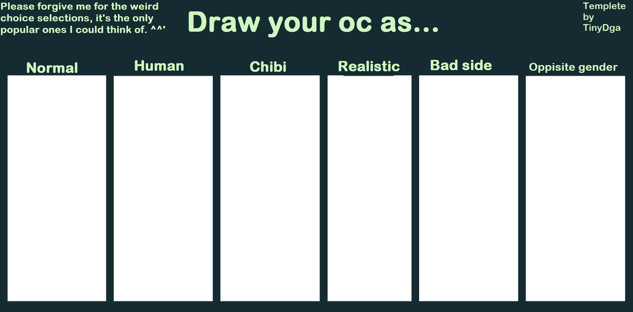Click the Human column heading
Screen dimensions: 633x312
159,66
